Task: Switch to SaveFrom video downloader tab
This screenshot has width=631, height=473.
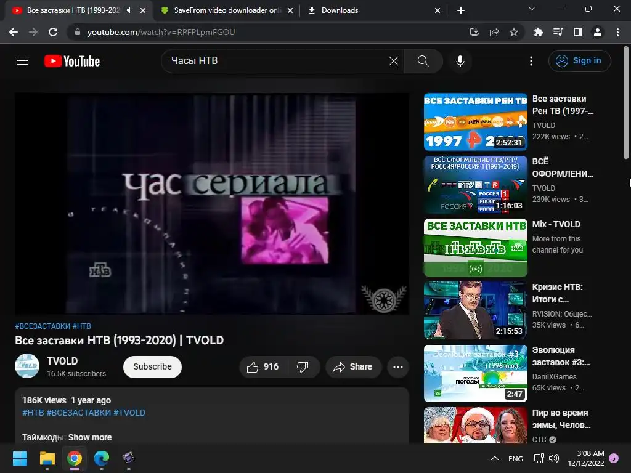Action: pyautogui.click(x=226, y=10)
